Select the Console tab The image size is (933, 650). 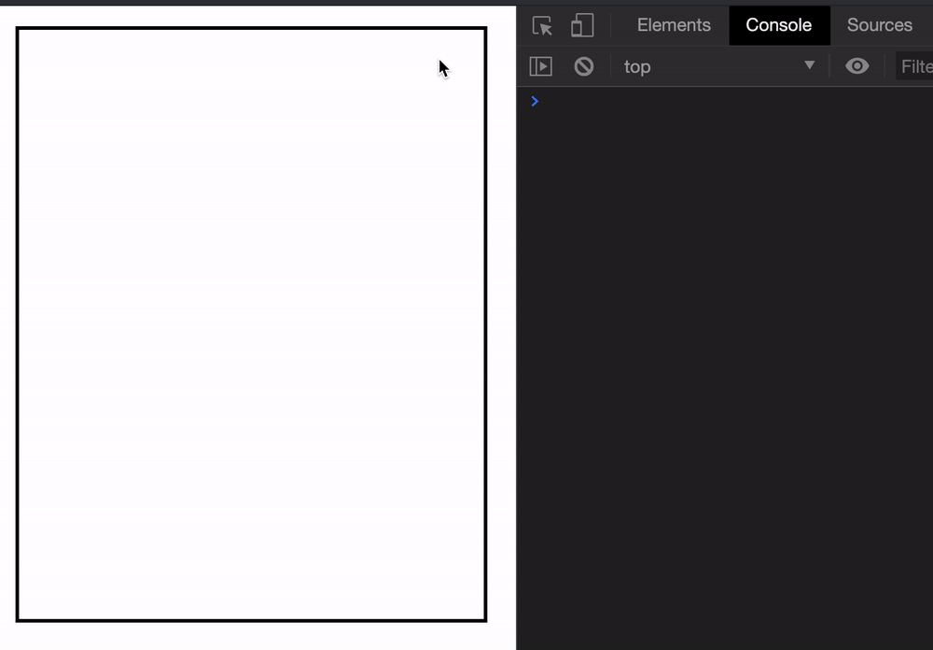coord(778,25)
